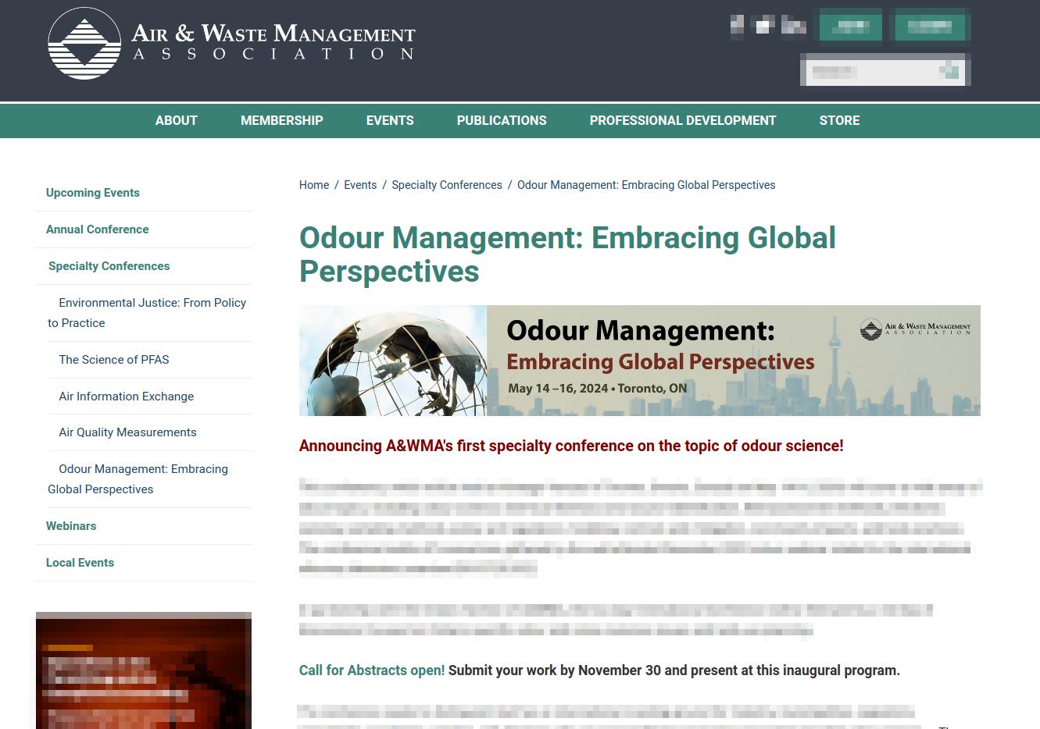Open the Air Quality Measurements link
Screen dimensions: 1040x729
128,432
